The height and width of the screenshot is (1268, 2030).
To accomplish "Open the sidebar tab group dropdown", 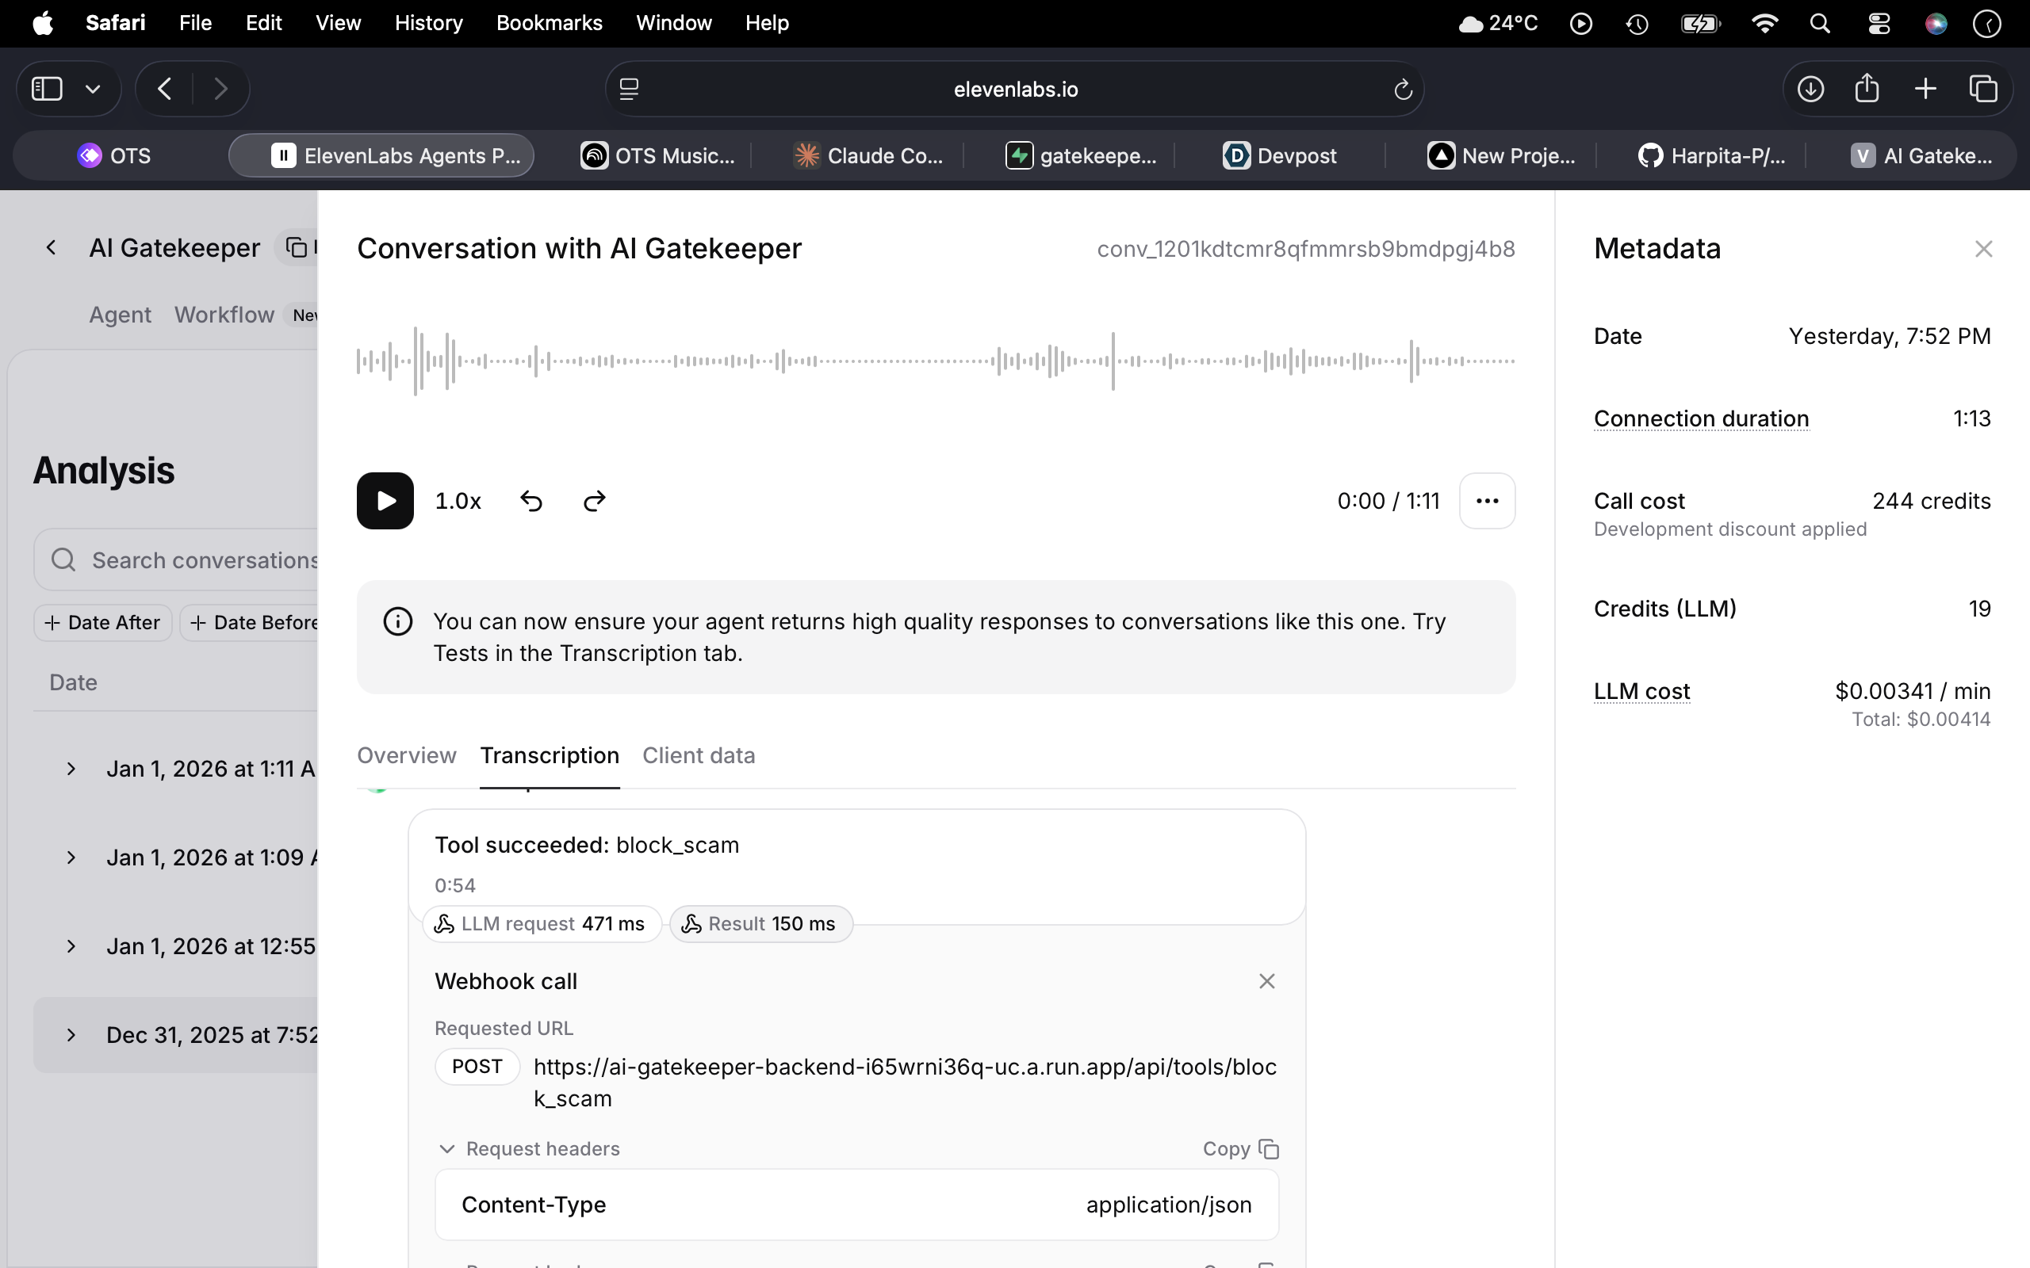I will (x=93, y=89).
